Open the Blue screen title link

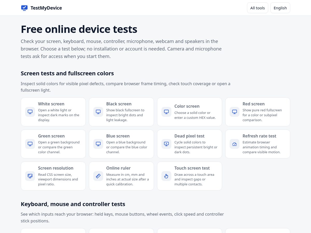click(x=118, y=136)
